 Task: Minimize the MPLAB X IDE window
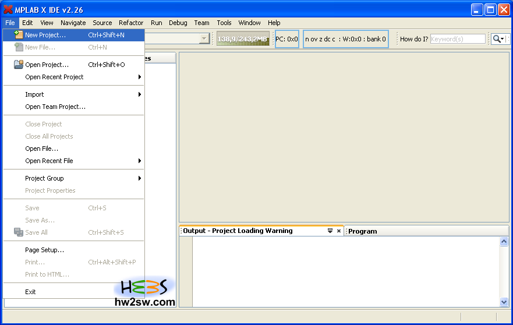(477, 10)
